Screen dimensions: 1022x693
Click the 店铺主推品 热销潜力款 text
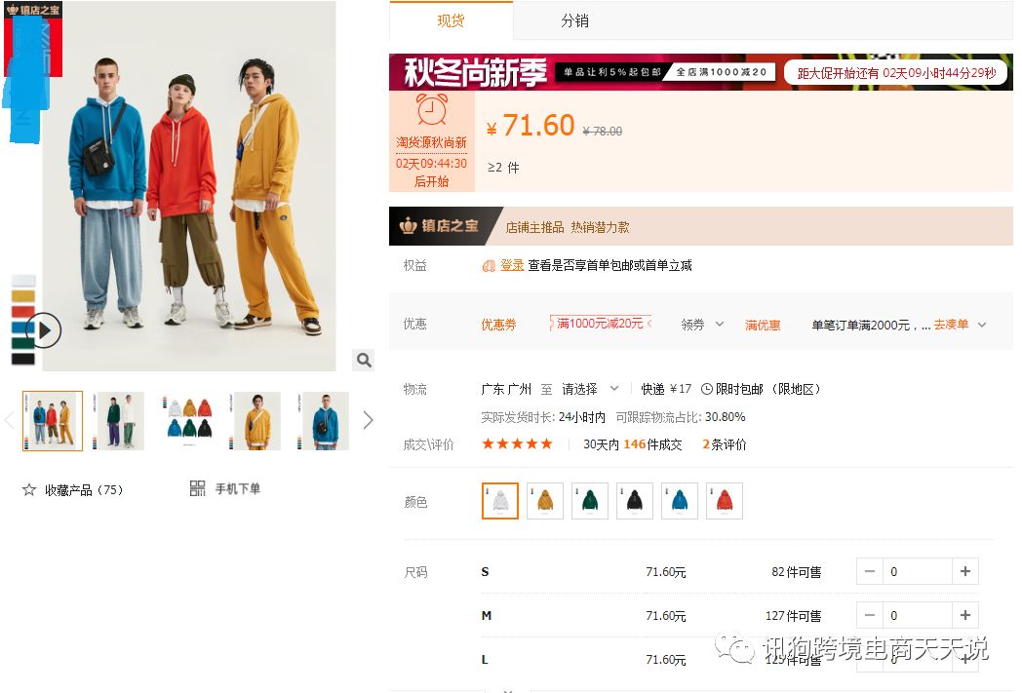[567, 227]
